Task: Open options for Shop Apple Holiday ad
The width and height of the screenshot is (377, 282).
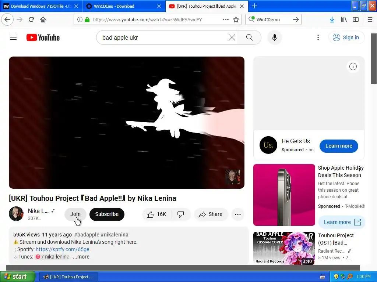Action: click(x=360, y=169)
